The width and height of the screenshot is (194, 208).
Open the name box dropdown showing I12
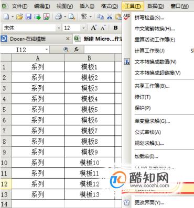coord(47,50)
